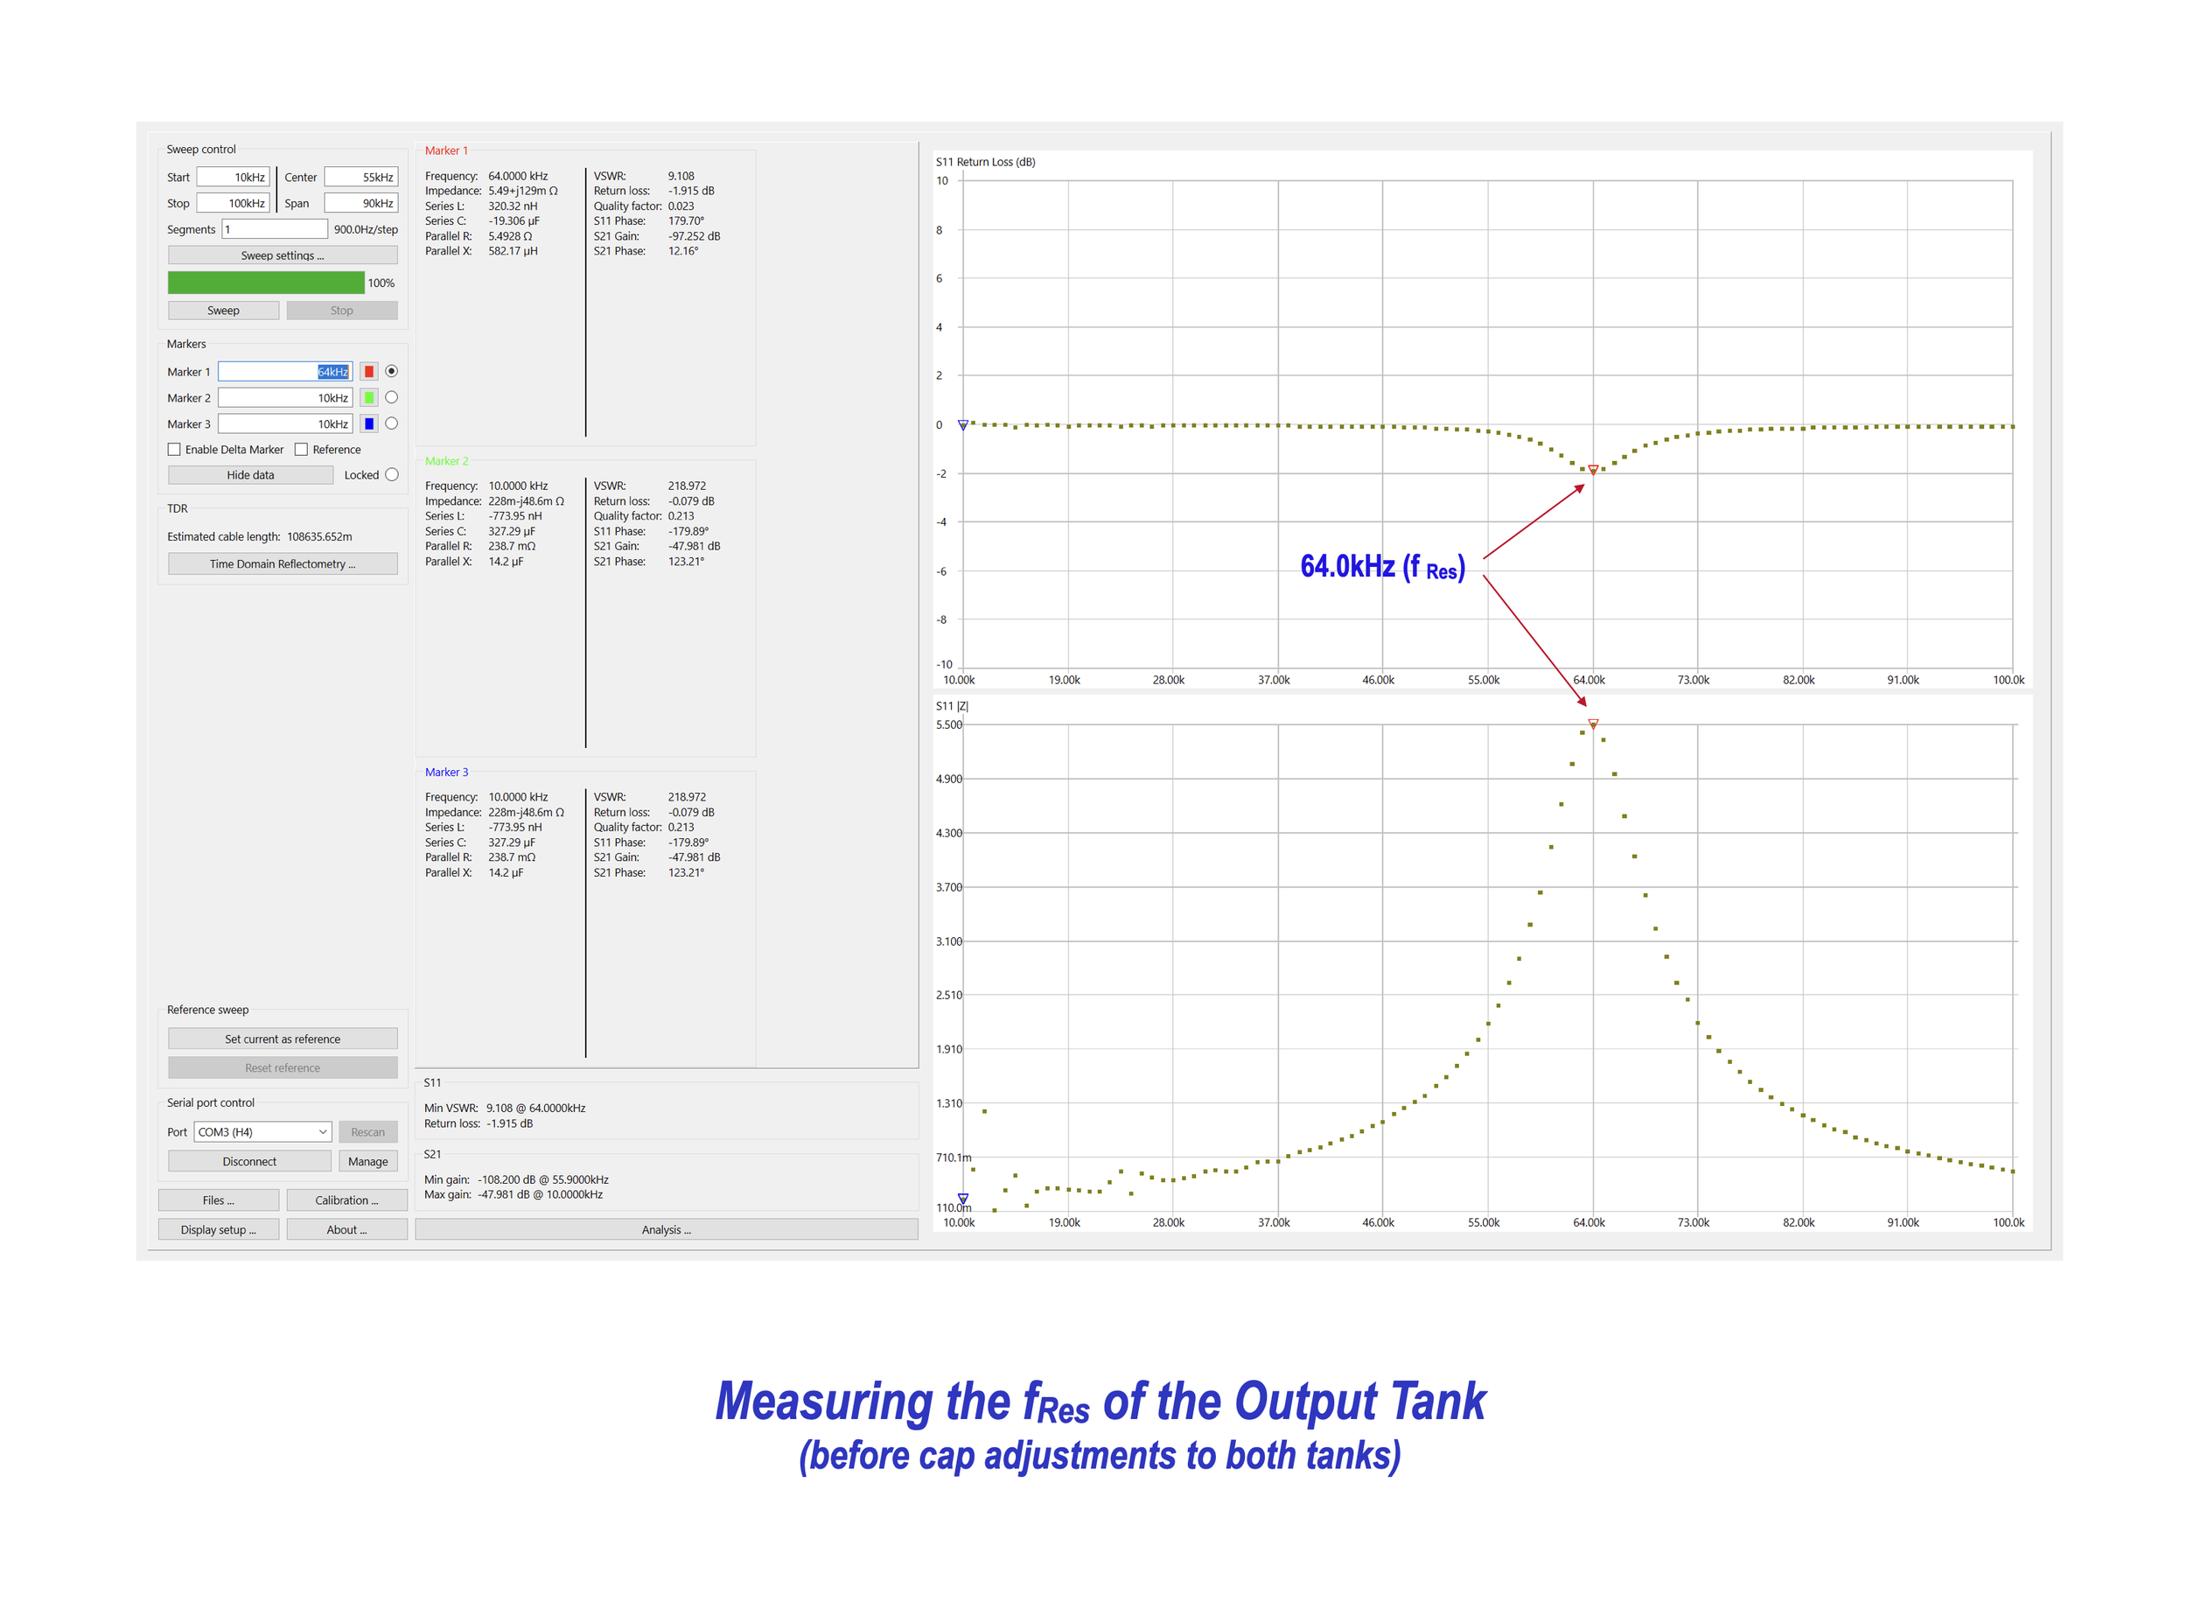2187x1602 pixels.
Task: Enable the Delta Marker checkbox
Action: click(x=174, y=448)
